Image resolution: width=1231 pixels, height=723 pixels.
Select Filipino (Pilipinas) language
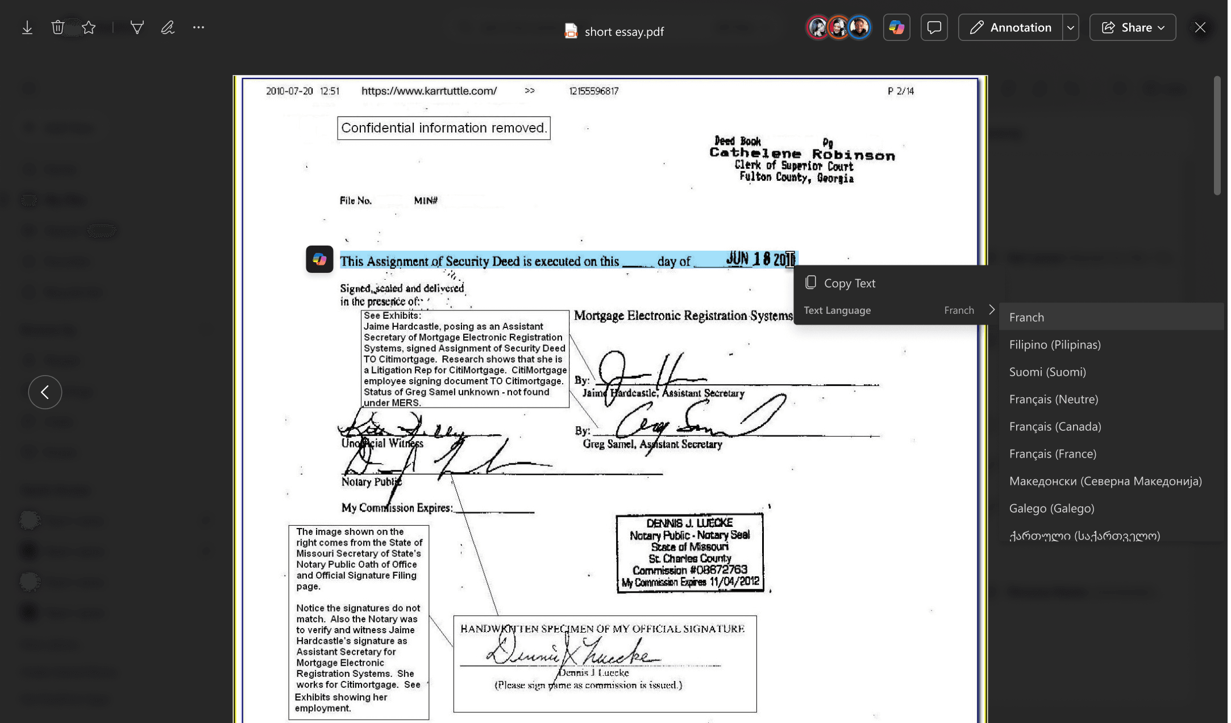click(x=1112, y=344)
